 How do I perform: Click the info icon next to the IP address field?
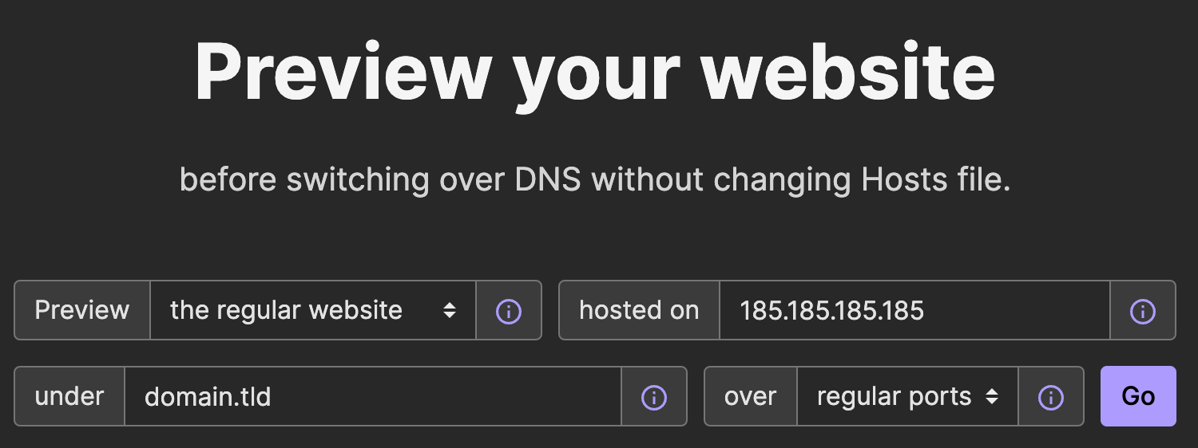click(1143, 311)
